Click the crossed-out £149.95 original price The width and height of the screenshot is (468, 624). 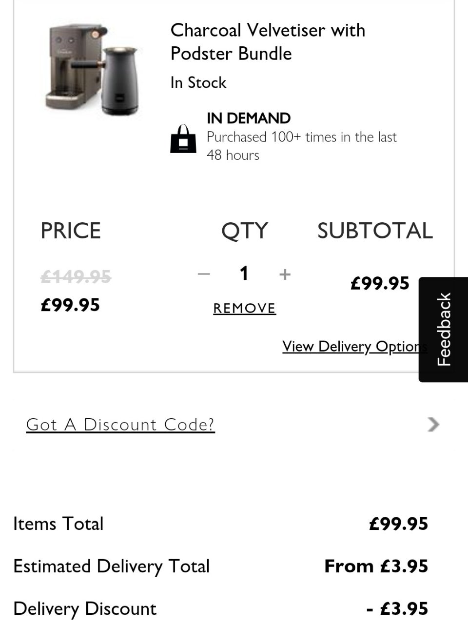point(76,277)
